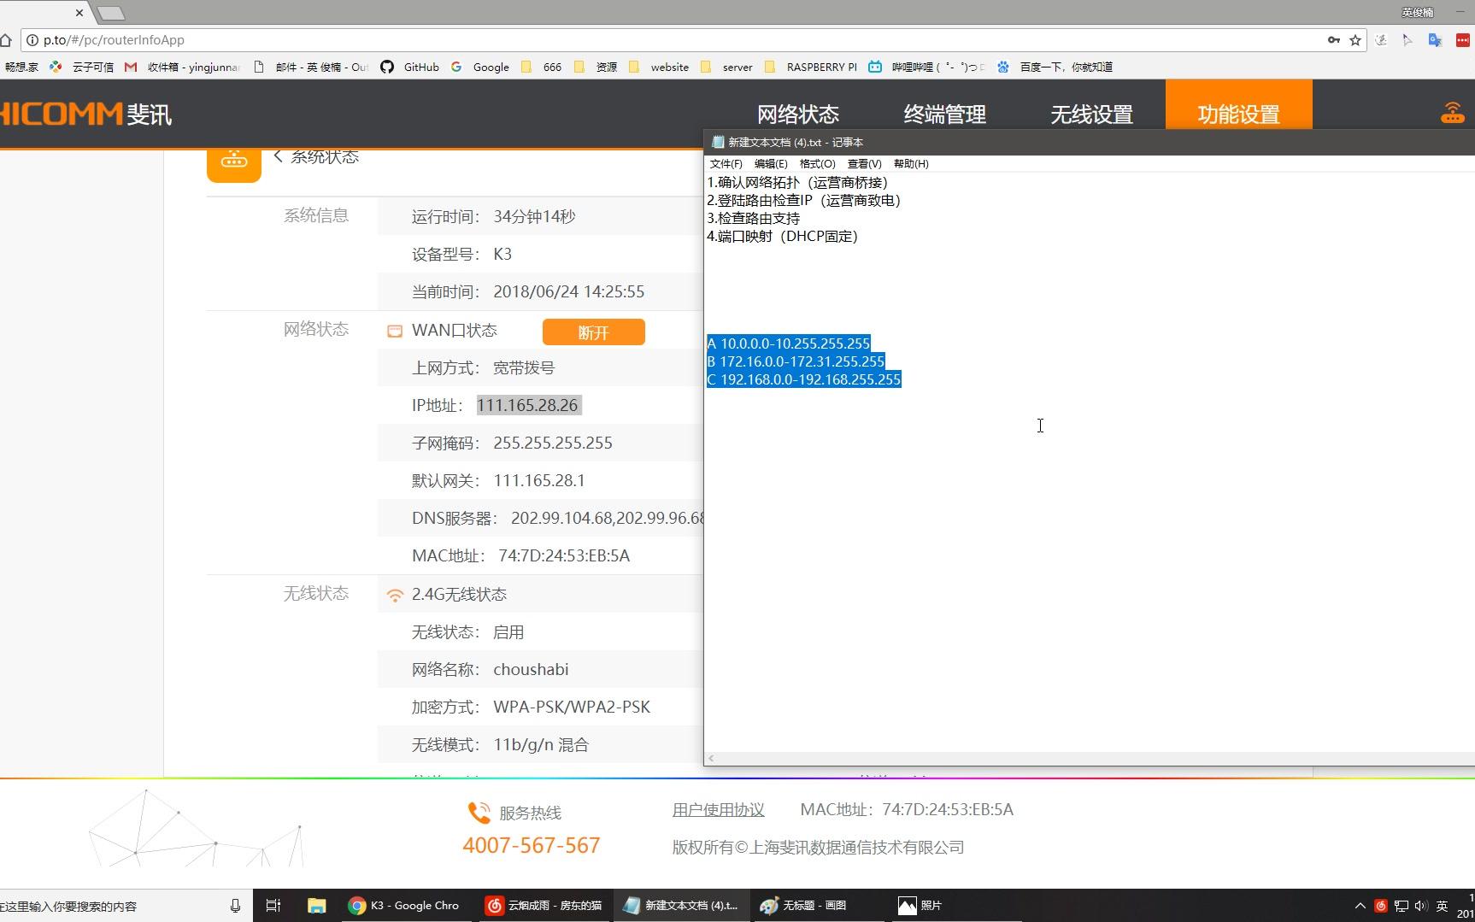Switch to Notepad taskbar item
The height and width of the screenshot is (922, 1475).
click(x=681, y=906)
